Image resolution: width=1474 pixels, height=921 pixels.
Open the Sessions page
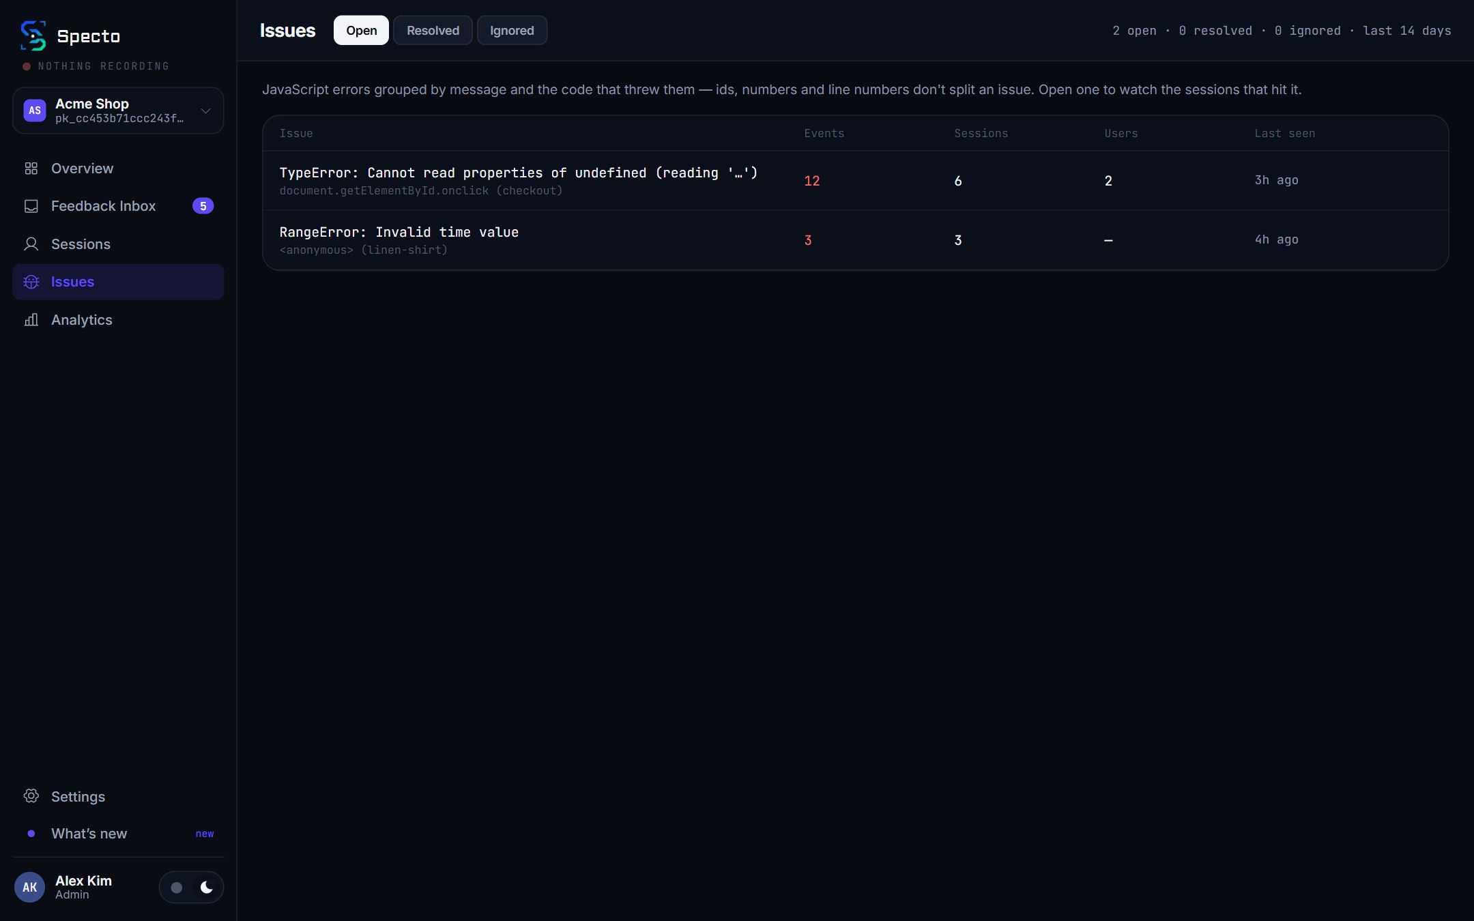(118, 244)
